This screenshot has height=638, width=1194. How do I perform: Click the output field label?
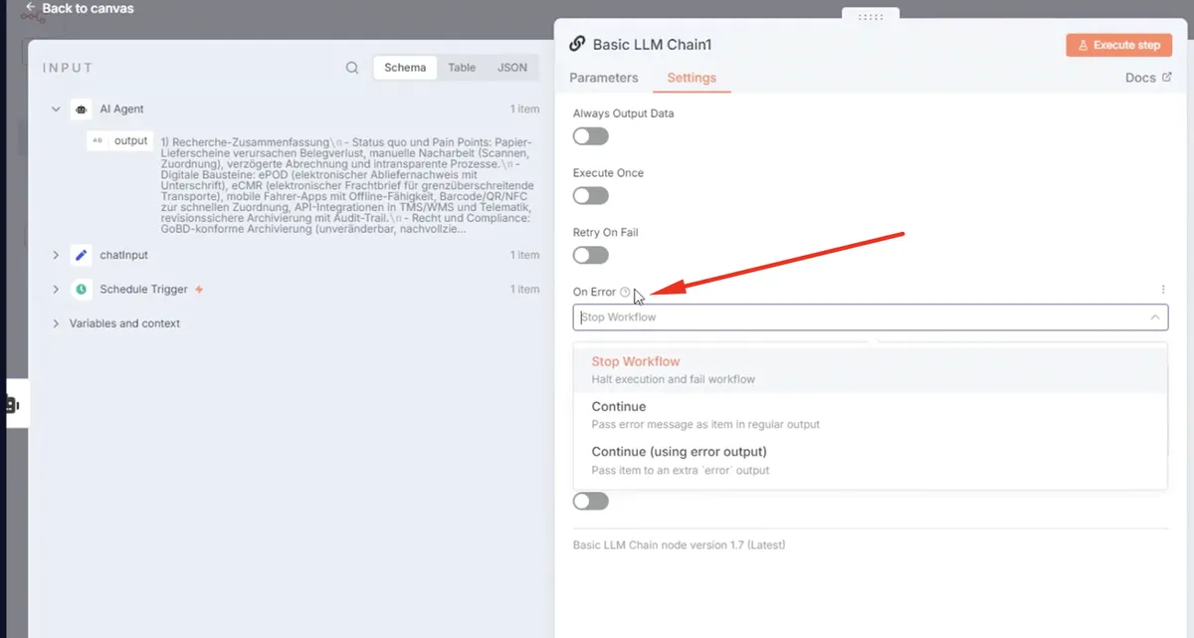click(x=130, y=141)
